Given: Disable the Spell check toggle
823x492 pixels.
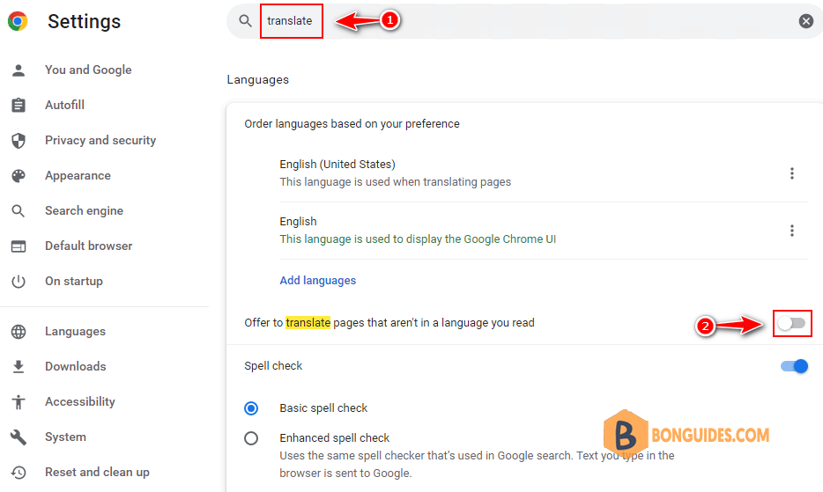Looking at the screenshot, I should tap(794, 366).
